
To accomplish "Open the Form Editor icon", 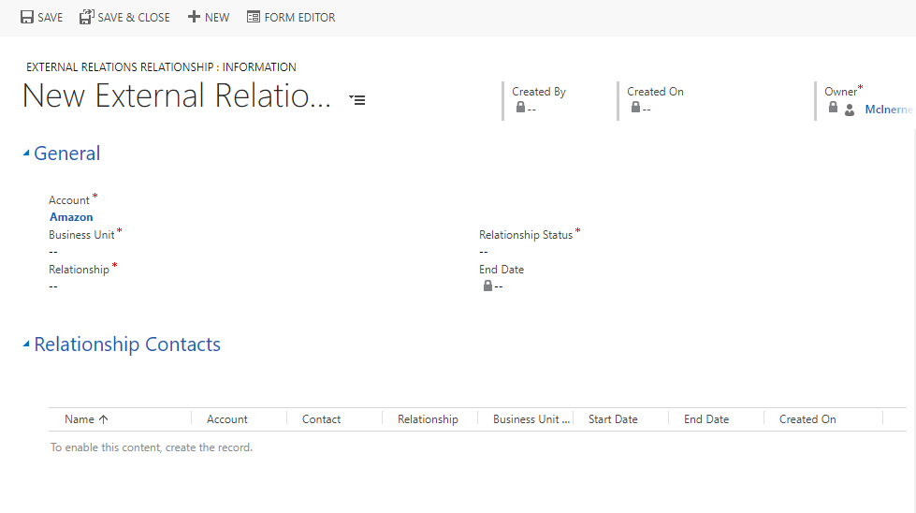I will click(254, 17).
